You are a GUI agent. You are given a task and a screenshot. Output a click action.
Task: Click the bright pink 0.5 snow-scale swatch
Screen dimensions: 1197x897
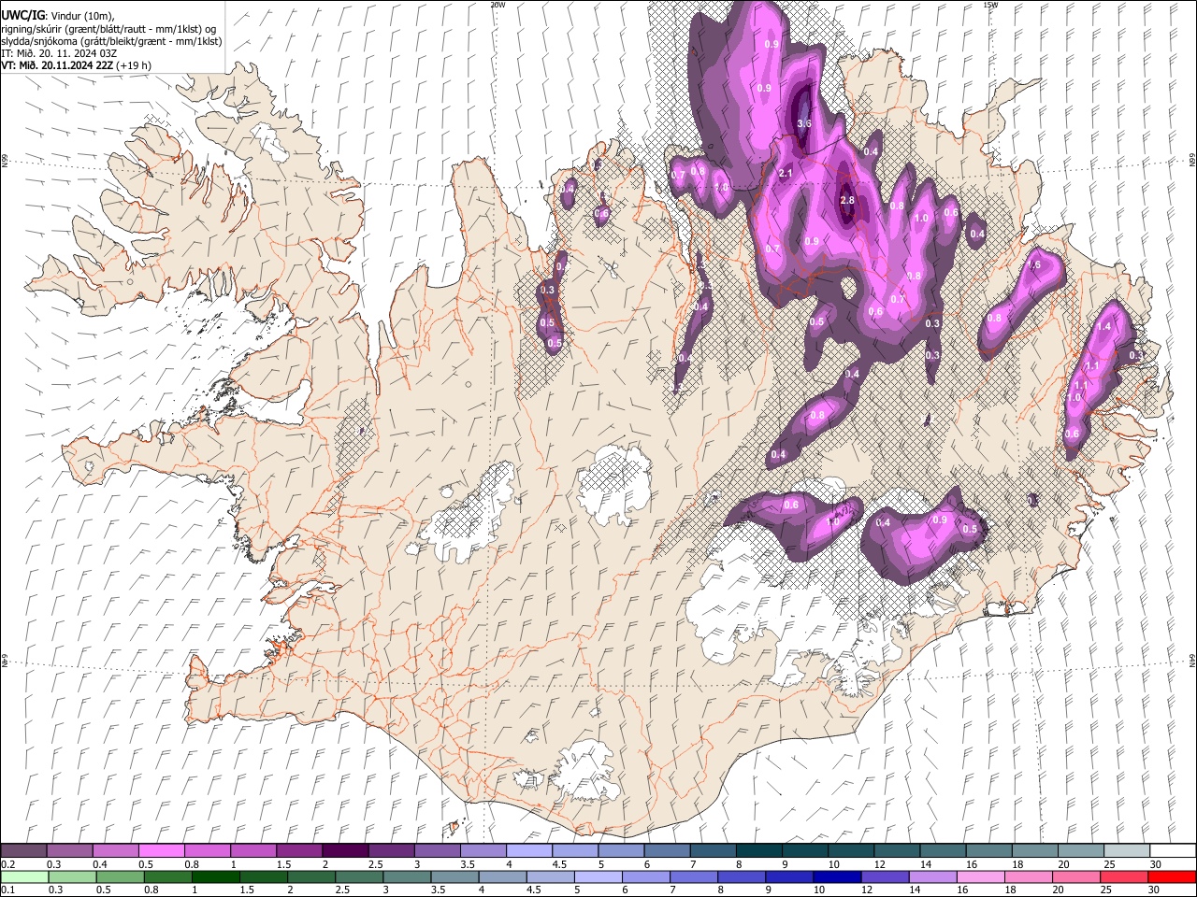(161, 851)
